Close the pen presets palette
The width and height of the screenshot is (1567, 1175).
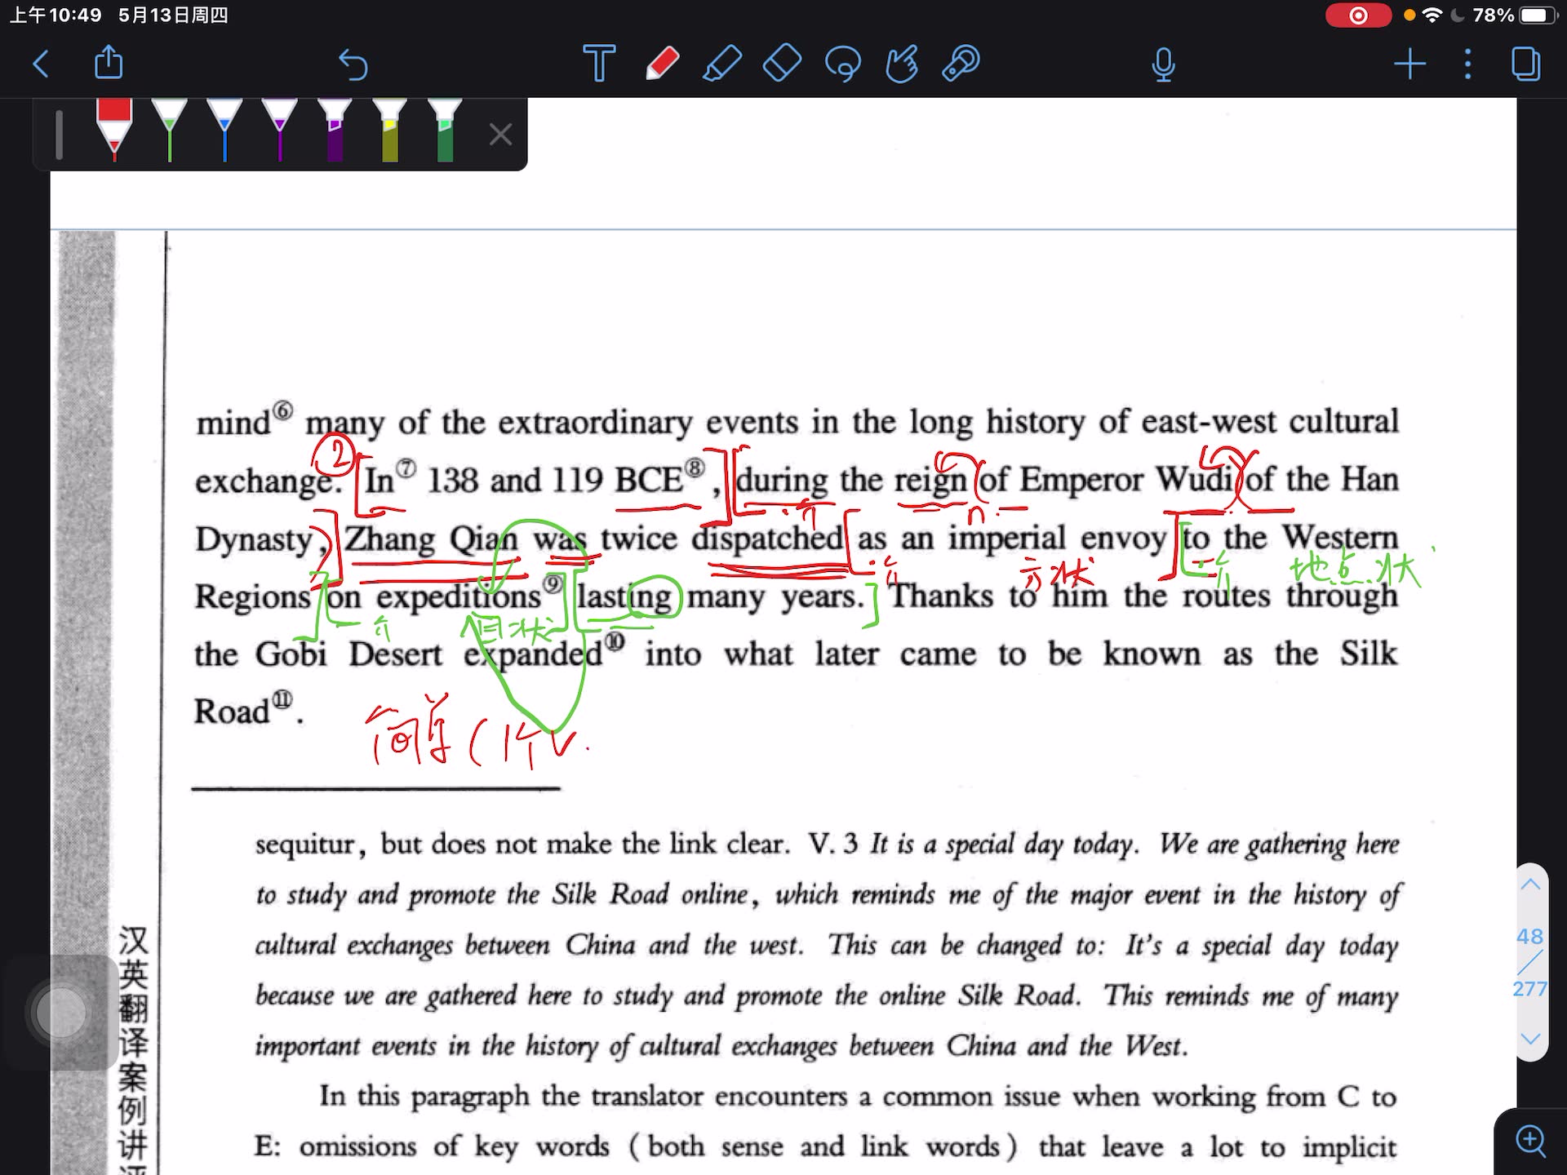click(500, 134)
